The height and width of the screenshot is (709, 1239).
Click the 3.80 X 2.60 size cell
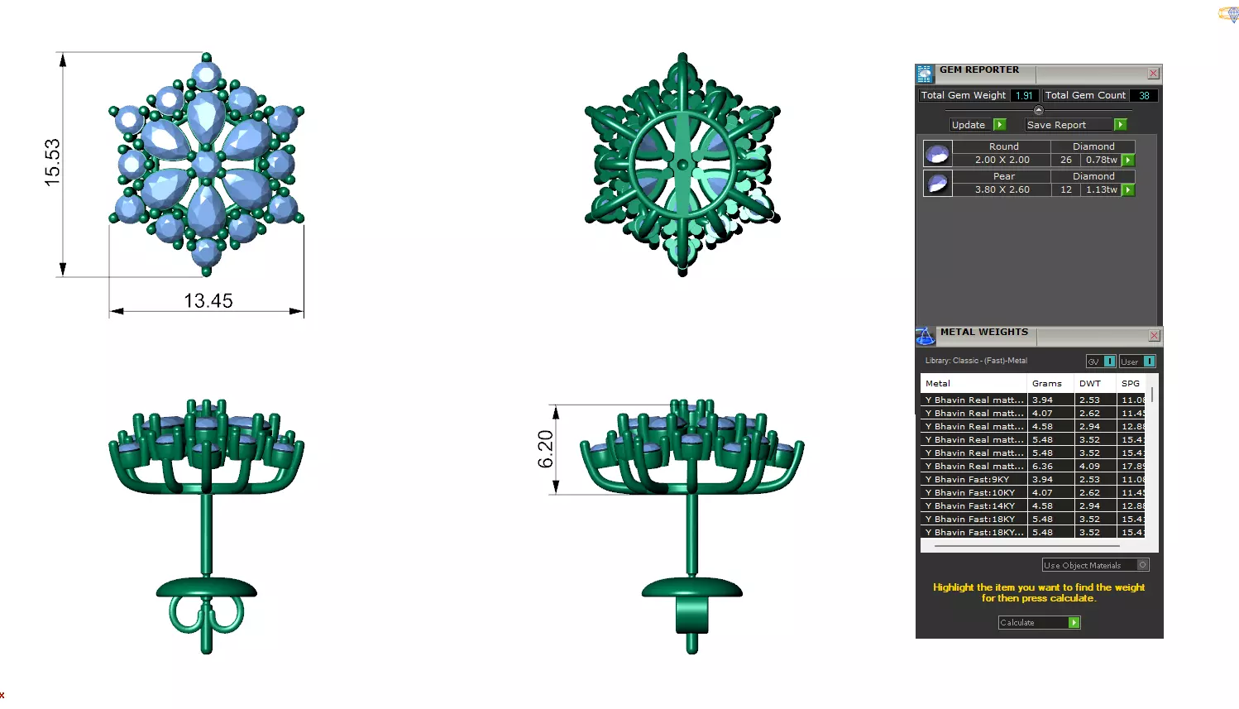(1002, 190)
